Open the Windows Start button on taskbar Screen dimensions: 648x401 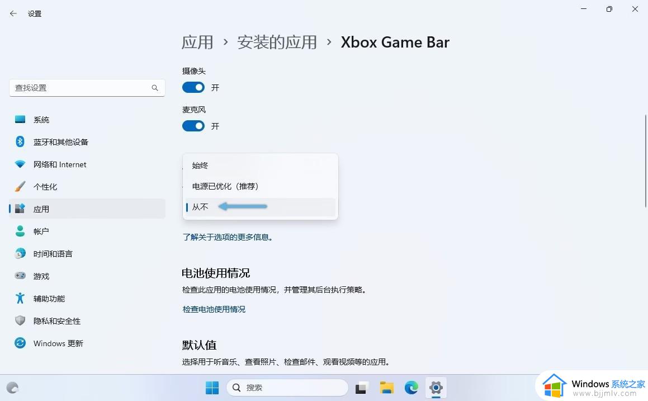(x=212, y=388)
